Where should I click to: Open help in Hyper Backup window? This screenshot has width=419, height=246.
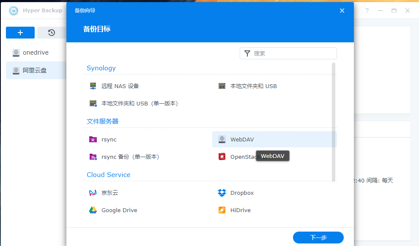(367, 11)
